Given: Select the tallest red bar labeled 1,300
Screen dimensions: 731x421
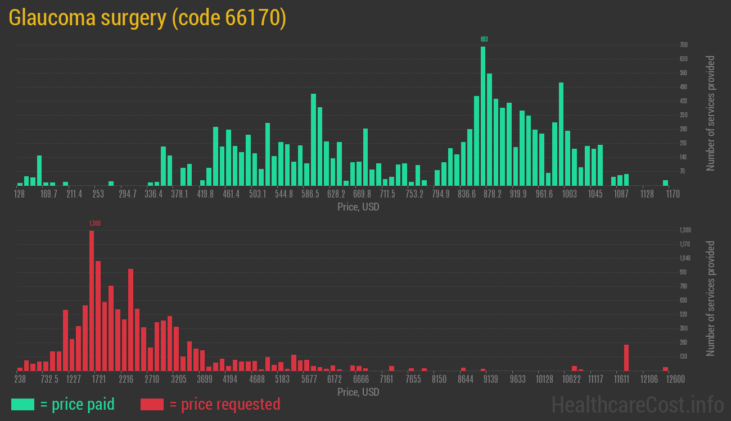Looking at the screenshot, I should click(92, 300).
